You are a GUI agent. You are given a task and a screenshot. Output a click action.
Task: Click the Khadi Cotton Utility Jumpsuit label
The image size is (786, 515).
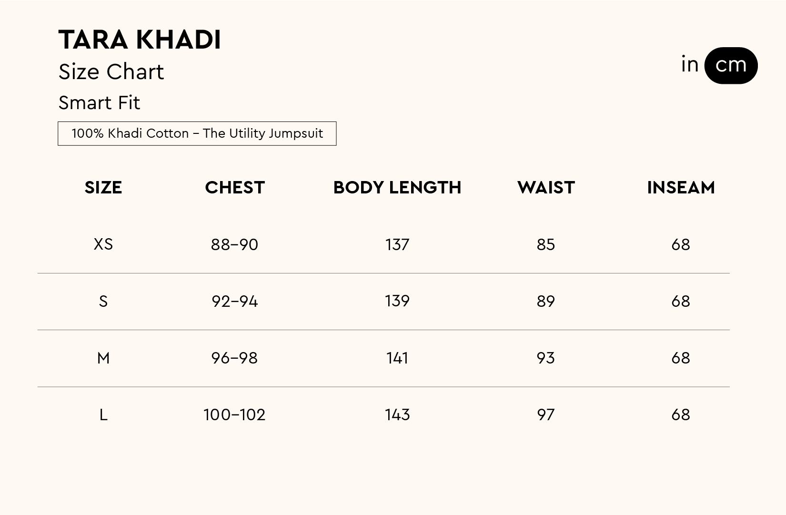click(197, 133)
